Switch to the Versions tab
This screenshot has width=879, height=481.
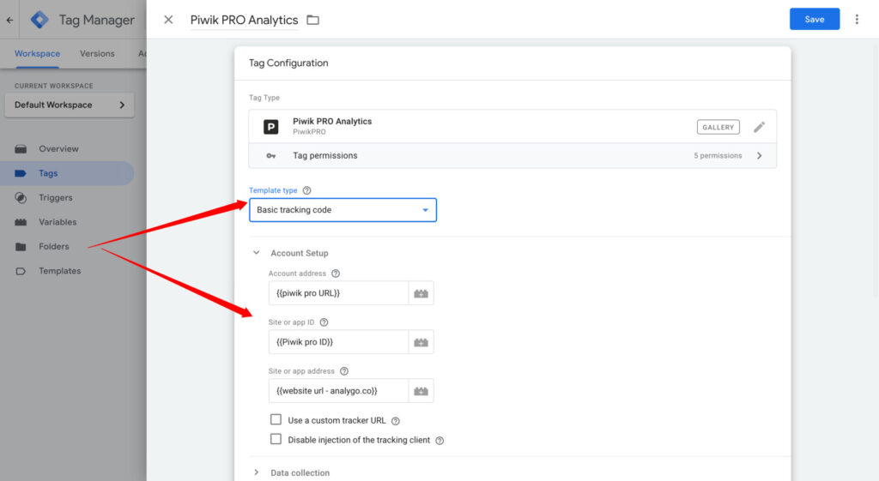click(97, 53)
